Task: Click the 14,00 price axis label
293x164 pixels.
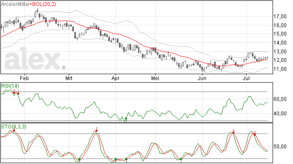Action: coord(280,42)
